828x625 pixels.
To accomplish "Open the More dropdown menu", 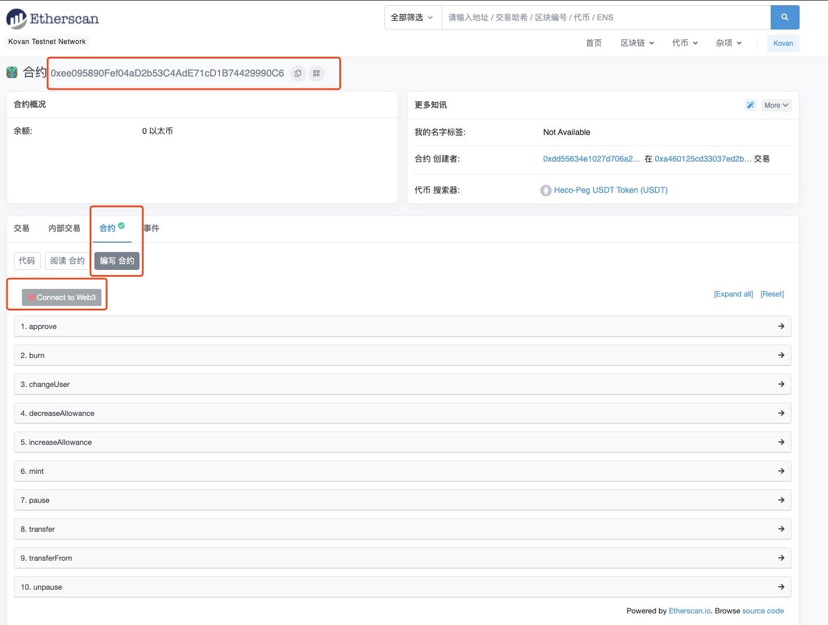I will pos(776,105).
